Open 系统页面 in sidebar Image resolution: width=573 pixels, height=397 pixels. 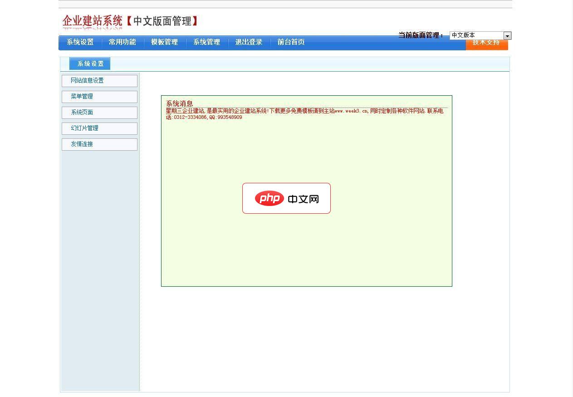pyautogui.click(x=99, y=113)
